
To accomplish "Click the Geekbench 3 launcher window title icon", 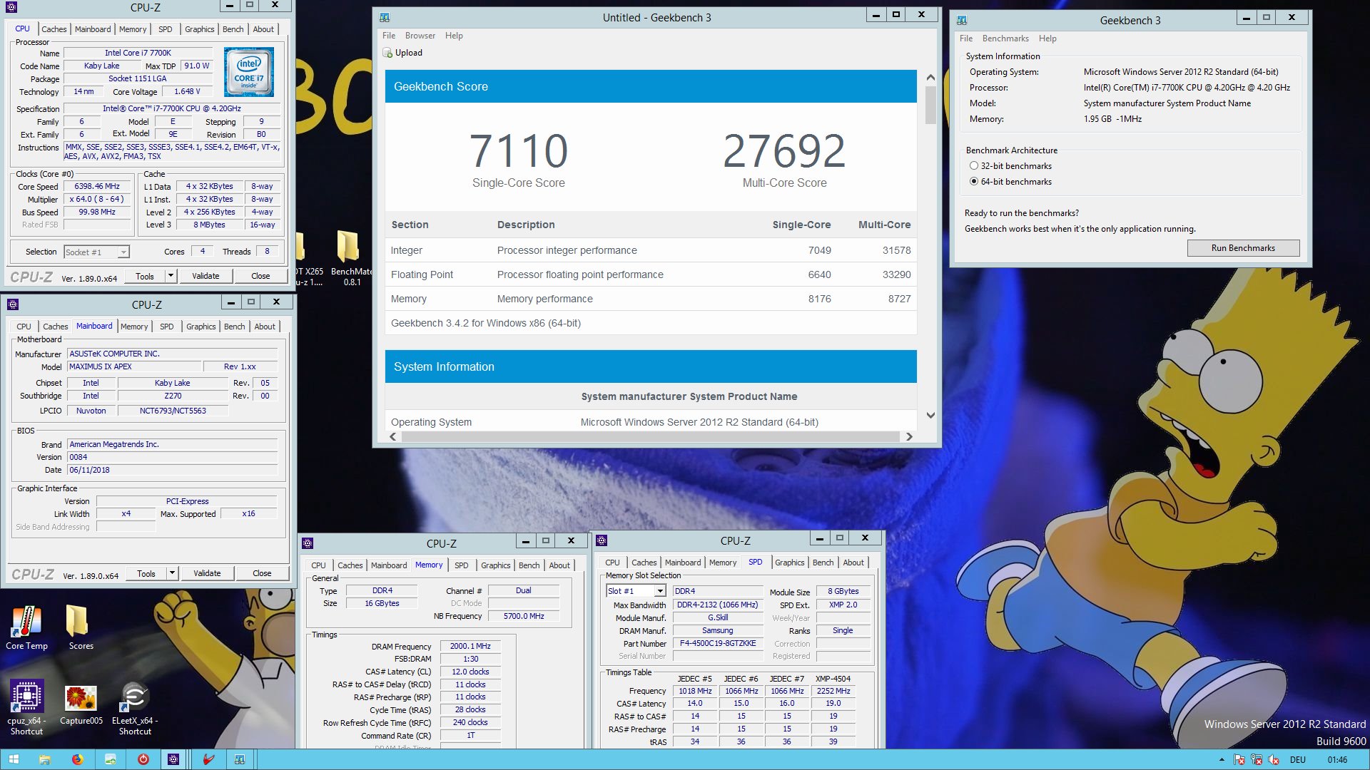I will click(962, 20).
